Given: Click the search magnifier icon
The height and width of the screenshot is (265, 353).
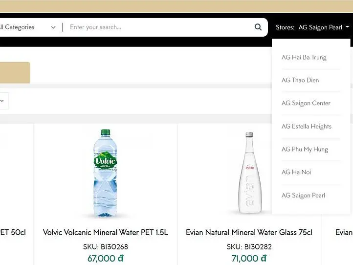Looking at the screenshot, I should click(x=258, y=27).
